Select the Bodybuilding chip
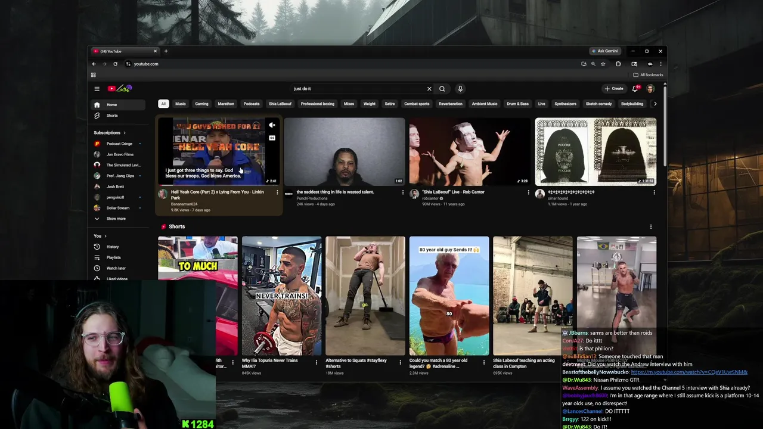The width and height of the screenshot is (763, 429). click(632, 104)
